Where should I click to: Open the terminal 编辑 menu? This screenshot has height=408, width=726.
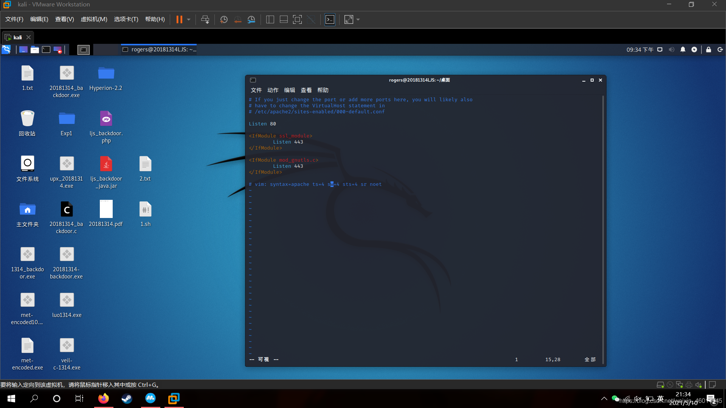[x=290, y=90]
